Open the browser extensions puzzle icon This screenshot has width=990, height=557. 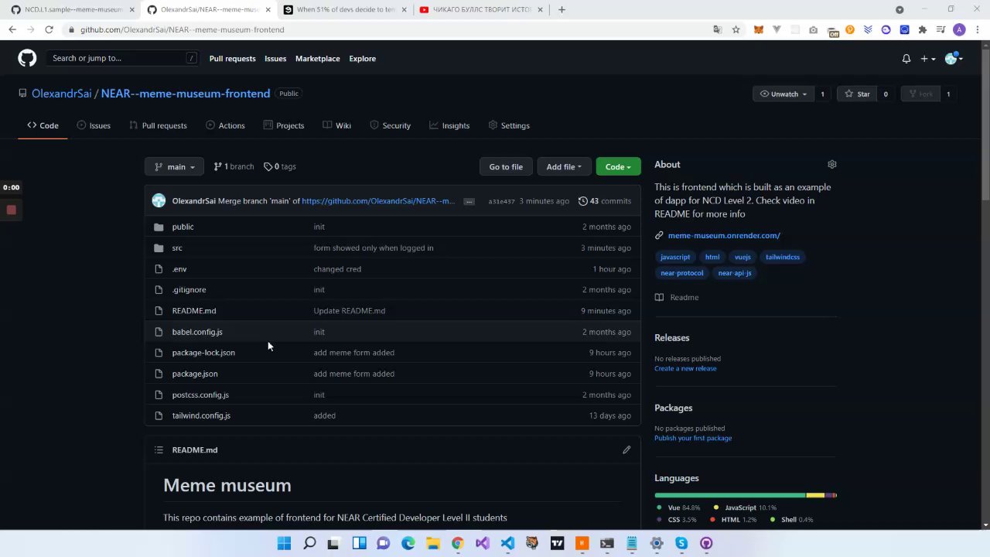click(922, 29)
